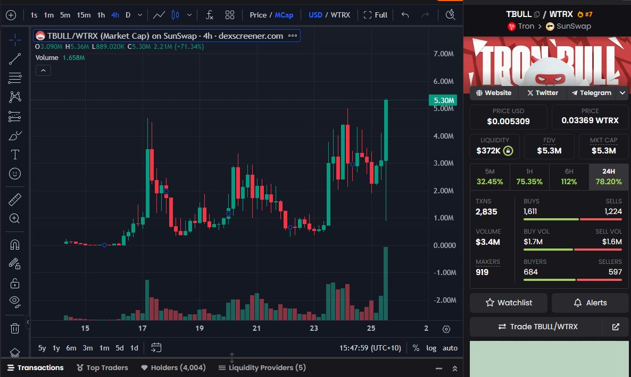The image size is (631, 377).
Task: Open the chart settings gear icon
Action: point(446,329)
